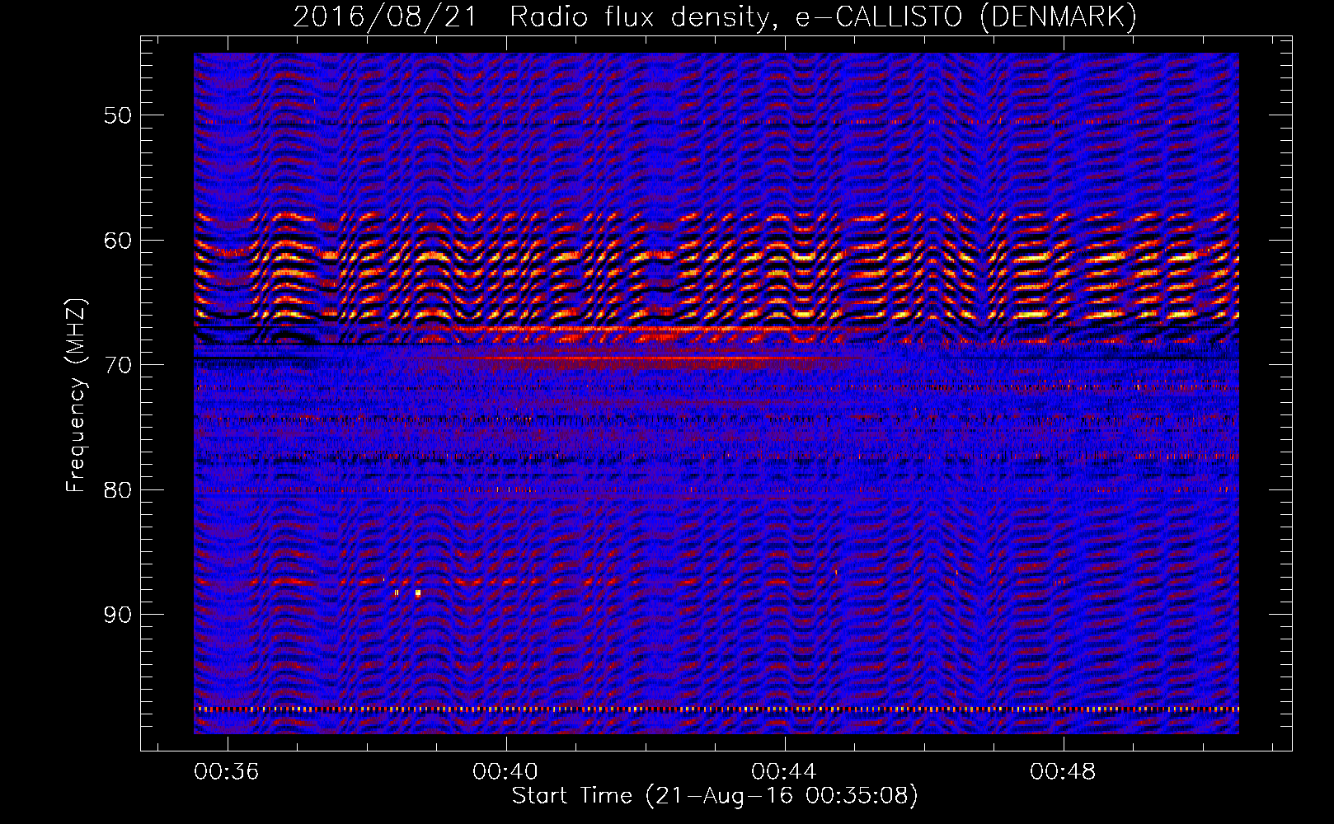1334x824 pixels.
Task: Click the '80' frequency tick label
Action: coord(118,490)
